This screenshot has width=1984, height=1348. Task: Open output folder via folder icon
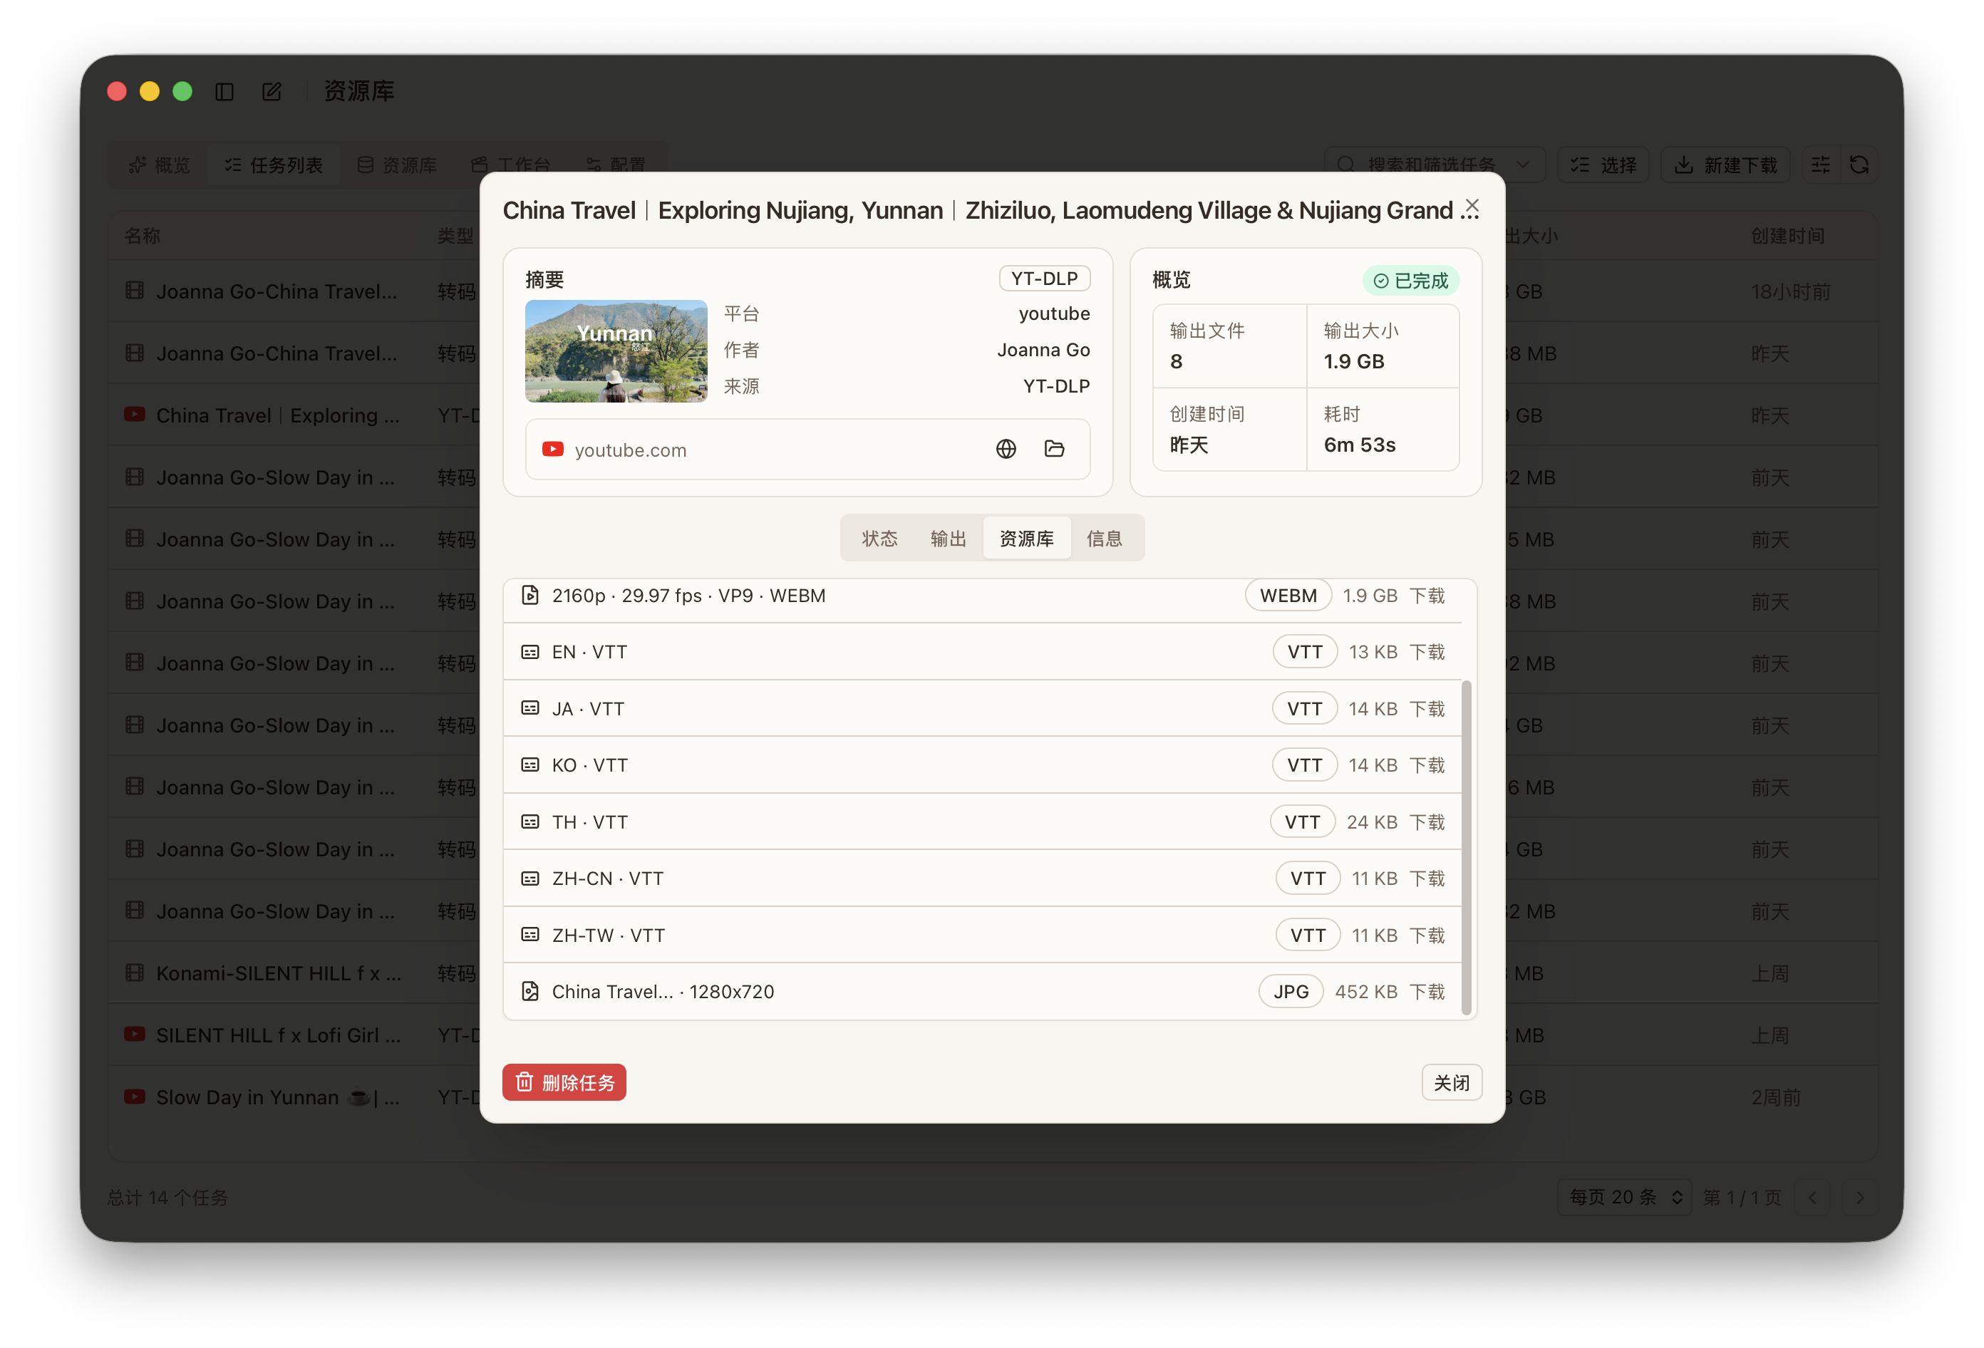pos(1055,448)
